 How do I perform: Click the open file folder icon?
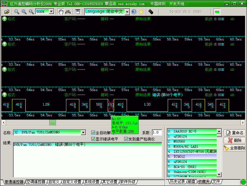click(x=7, y=12)
